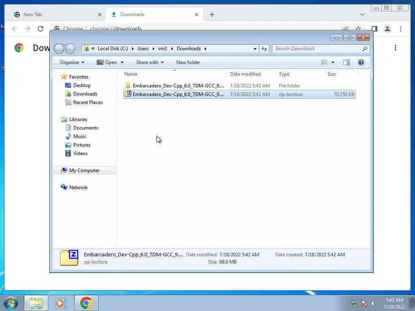
Task: Expand address bar history dropdown
Action: point(255,49)
